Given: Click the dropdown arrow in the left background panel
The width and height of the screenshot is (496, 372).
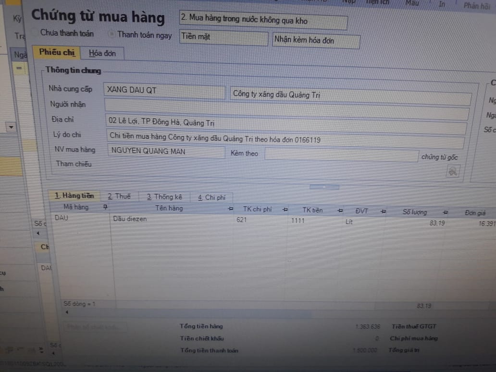Looking at the screenshot, I should point(11,127).
